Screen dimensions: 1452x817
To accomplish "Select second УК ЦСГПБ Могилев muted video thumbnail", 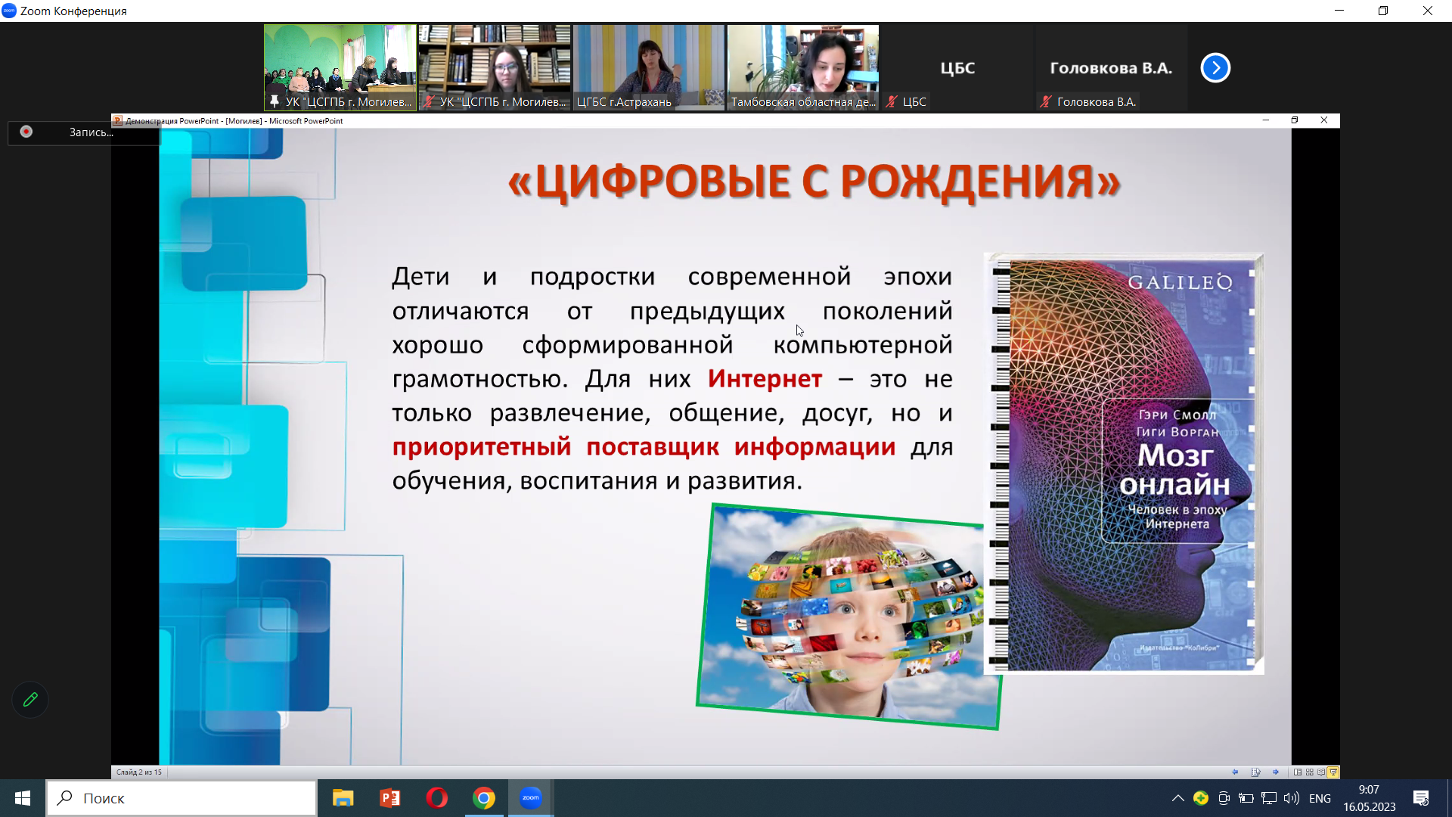I will (495, 67).
